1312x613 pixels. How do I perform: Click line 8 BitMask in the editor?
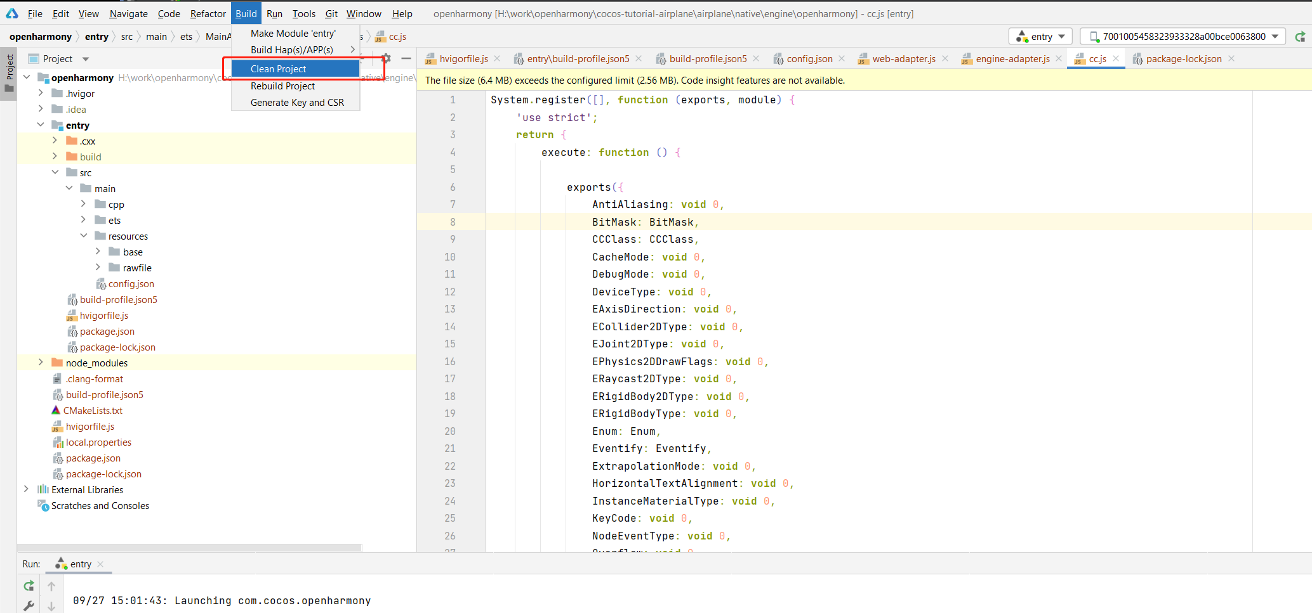pos(645,222)
